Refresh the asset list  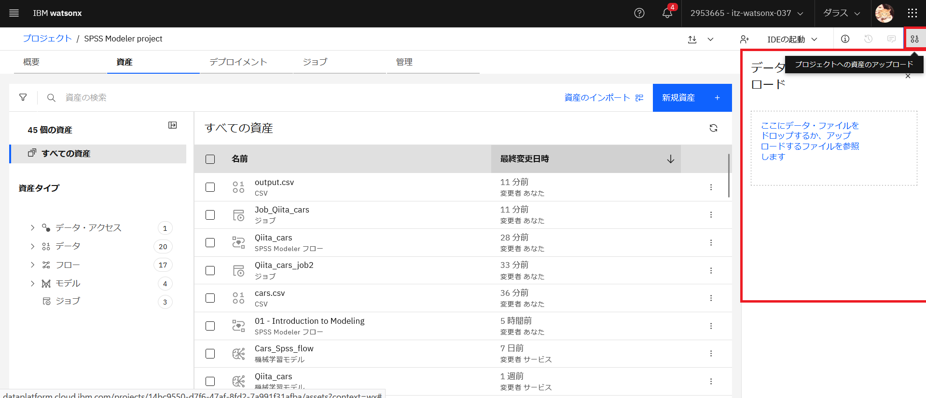point(713,128)
